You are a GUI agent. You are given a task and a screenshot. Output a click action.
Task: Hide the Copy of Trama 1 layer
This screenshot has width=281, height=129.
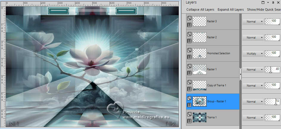click(x=189, y=89)
